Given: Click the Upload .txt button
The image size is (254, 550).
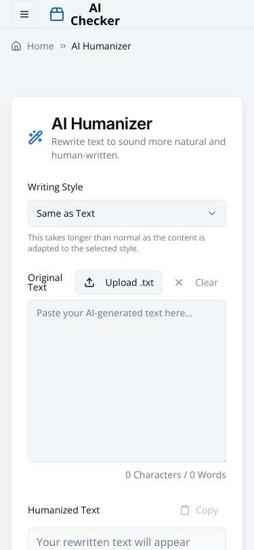Looking at the screenshot, I should [x=119, y=282].
